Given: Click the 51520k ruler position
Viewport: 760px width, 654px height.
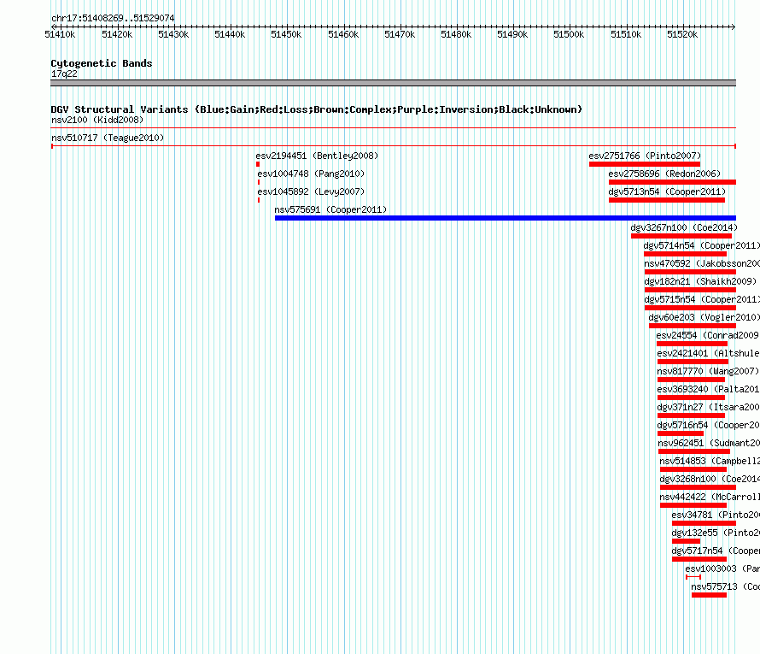Looking at the screenshot, I should click(x=682, y=34).
